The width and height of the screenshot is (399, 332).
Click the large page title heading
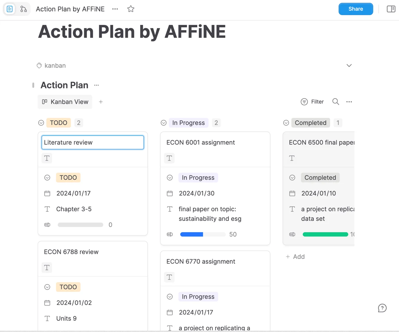coord(132,32)
